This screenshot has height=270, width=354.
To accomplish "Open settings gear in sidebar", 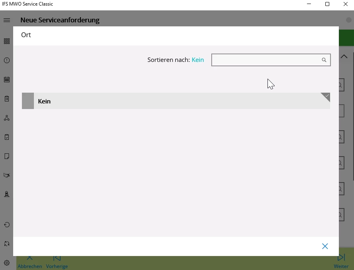I will point(7,263).
